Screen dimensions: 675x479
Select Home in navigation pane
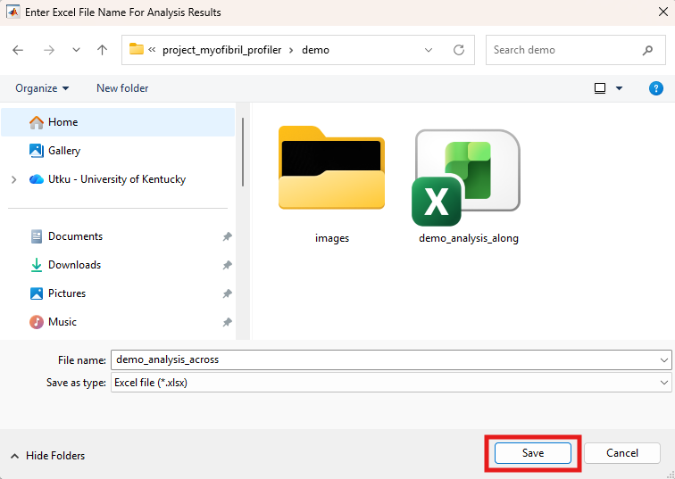[x=118, y=122]
